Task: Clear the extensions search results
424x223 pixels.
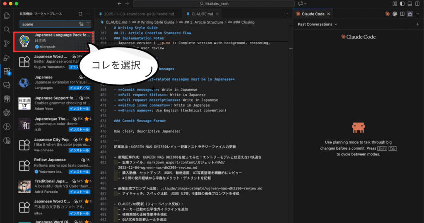Action: (x=82, y=24)
